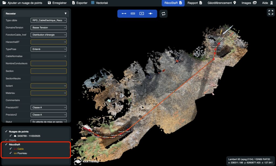Select the point-on-line junction tool
The width and height of the screenshot is (276, 166).
coord(150,13)
